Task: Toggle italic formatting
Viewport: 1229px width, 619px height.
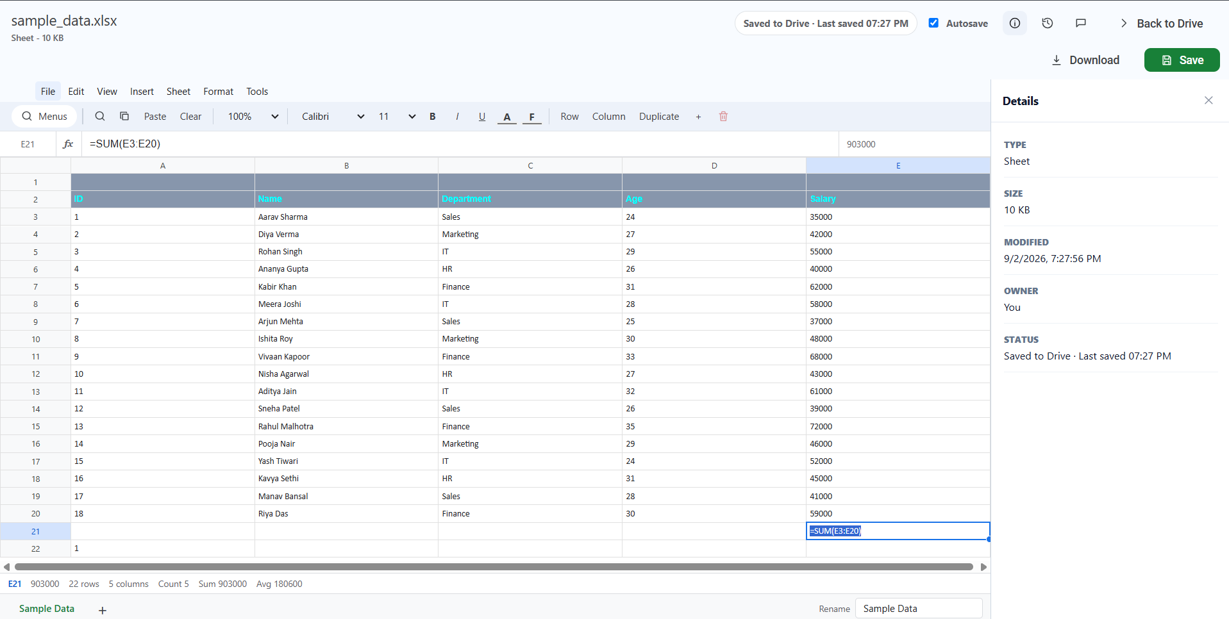Action: pos(457,116)
